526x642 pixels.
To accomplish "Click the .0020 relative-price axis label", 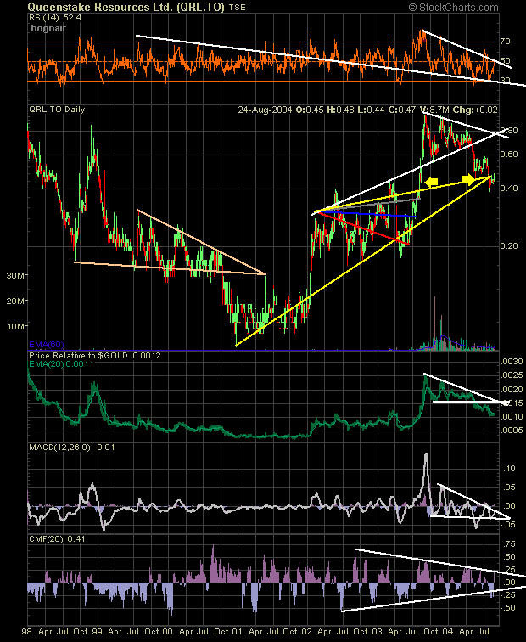I will click(x=512, y=390).
